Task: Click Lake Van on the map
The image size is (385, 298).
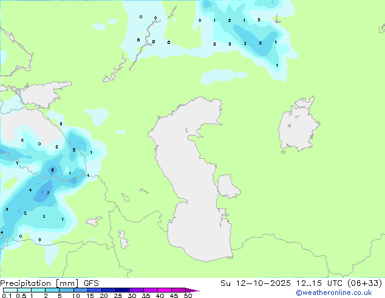Action: tap(94, 221)
